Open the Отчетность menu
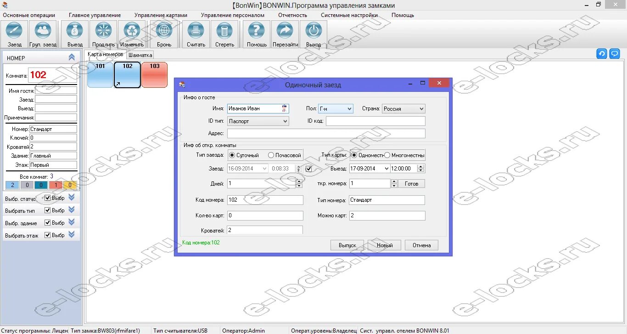This screenshot has height=334, width=627. (293, 15)
